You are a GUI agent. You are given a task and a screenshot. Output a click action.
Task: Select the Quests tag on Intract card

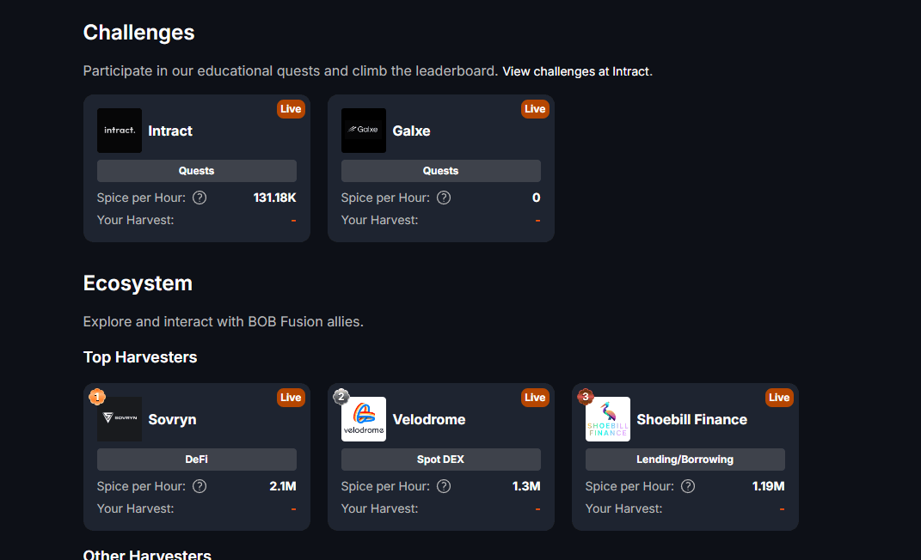coord(197,171)
